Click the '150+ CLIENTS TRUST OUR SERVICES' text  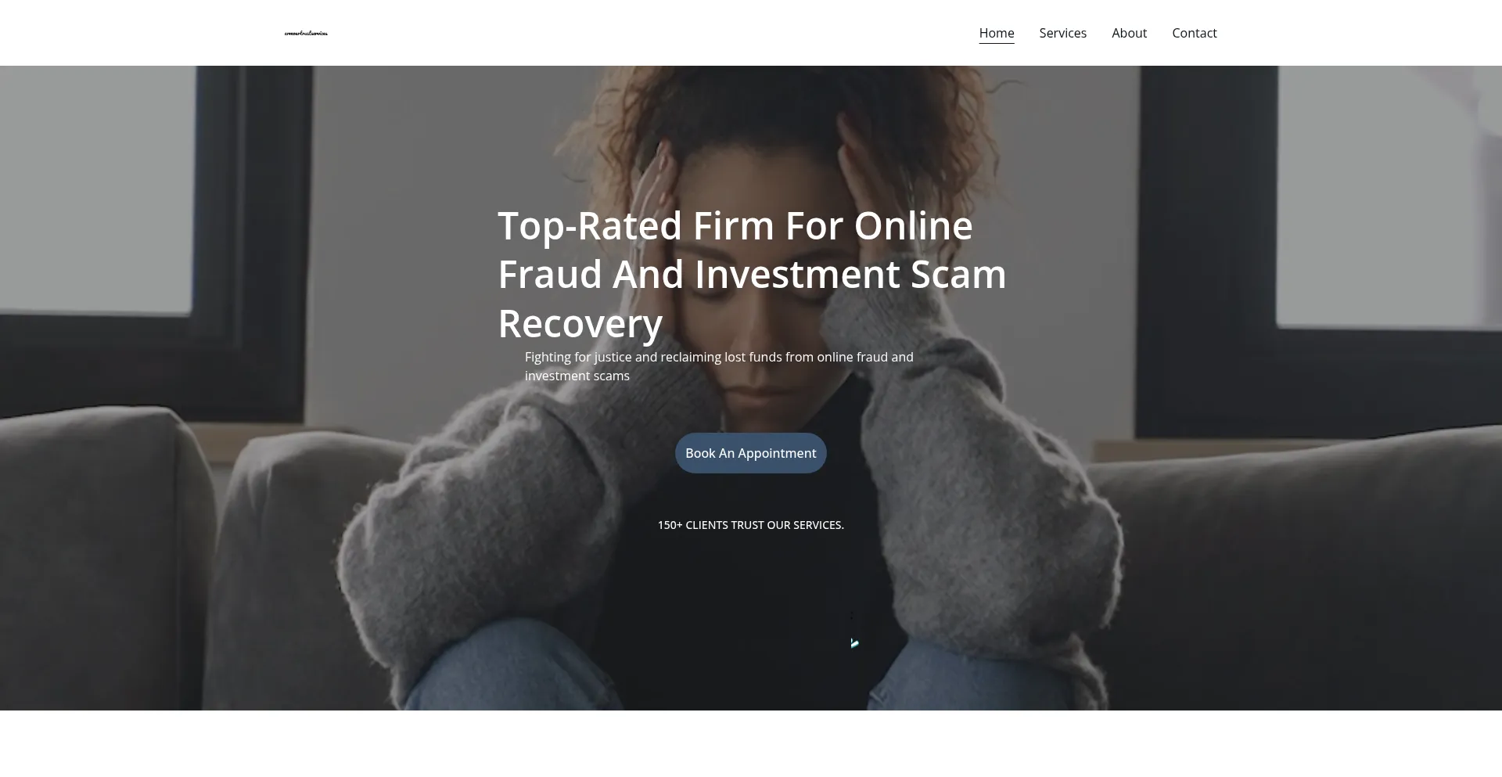(x=750, y=525)
